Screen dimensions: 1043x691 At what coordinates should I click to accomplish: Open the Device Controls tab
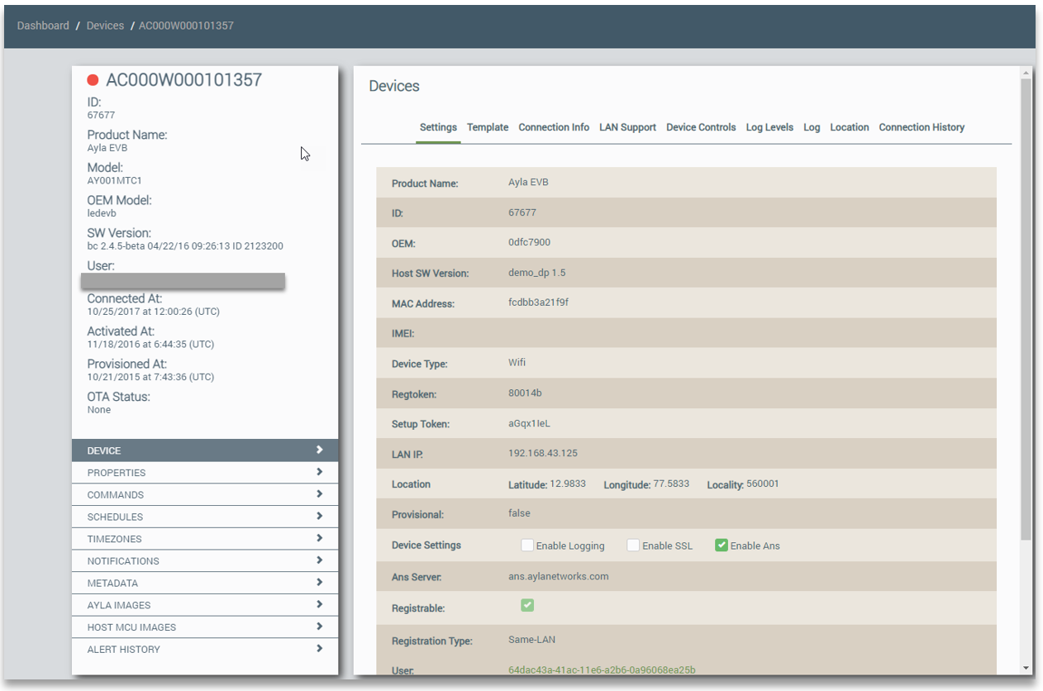point(701,127)
